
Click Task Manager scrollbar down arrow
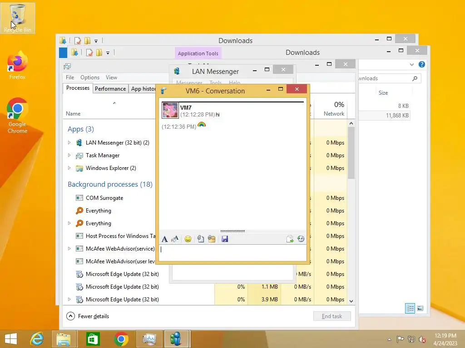(x=351, y=301)
